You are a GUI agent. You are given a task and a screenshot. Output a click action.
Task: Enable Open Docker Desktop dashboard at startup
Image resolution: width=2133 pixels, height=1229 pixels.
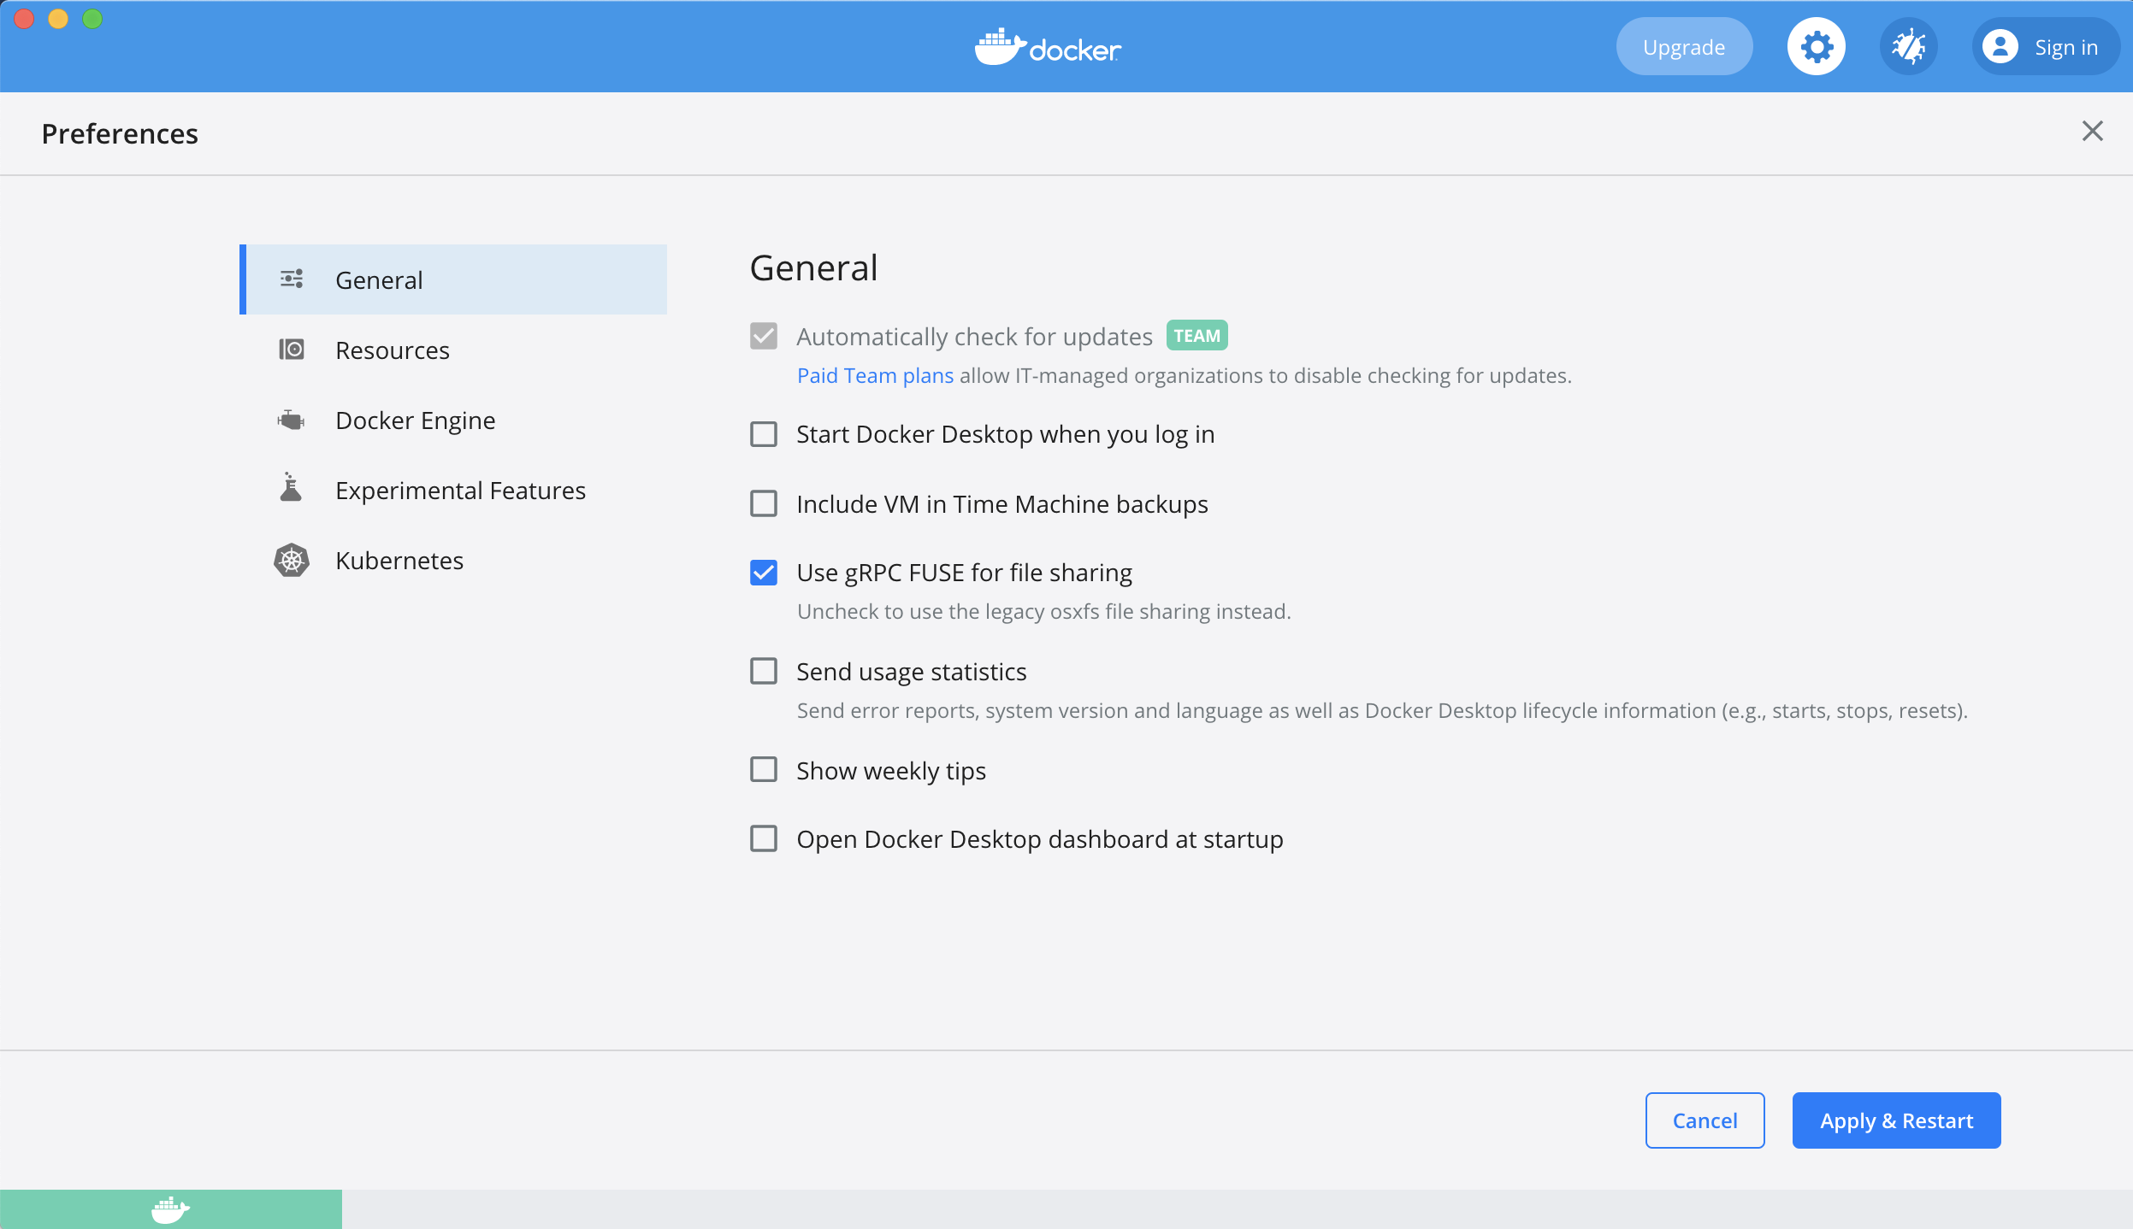[764, 839]
